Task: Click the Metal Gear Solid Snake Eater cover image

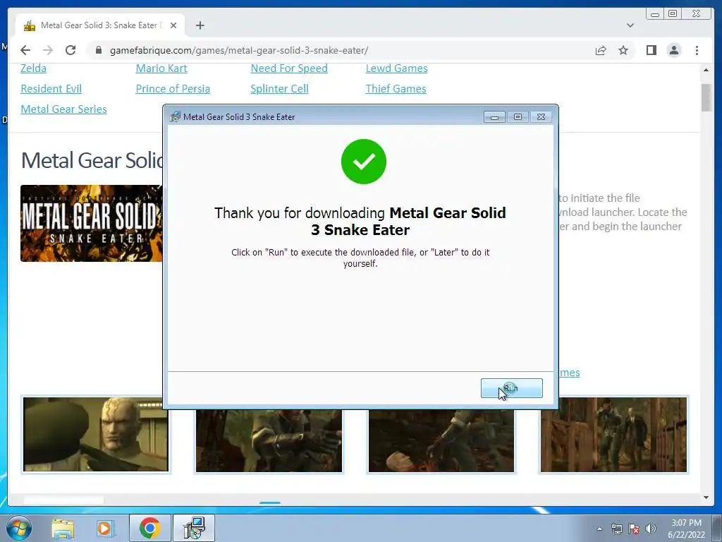Action: point(91,223)
